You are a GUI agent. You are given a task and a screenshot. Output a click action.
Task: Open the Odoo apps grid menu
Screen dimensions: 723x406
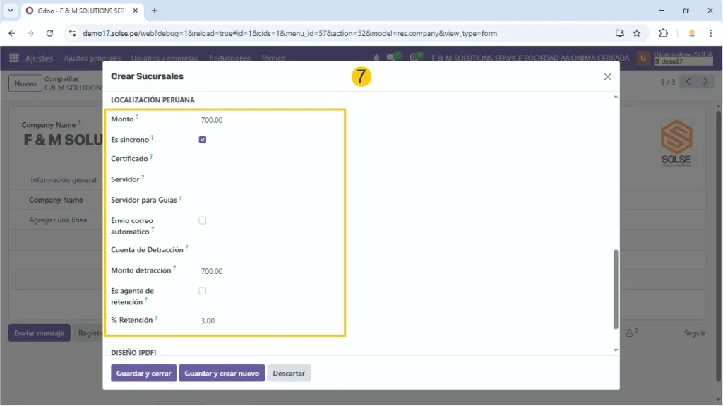tap(14, 59)
